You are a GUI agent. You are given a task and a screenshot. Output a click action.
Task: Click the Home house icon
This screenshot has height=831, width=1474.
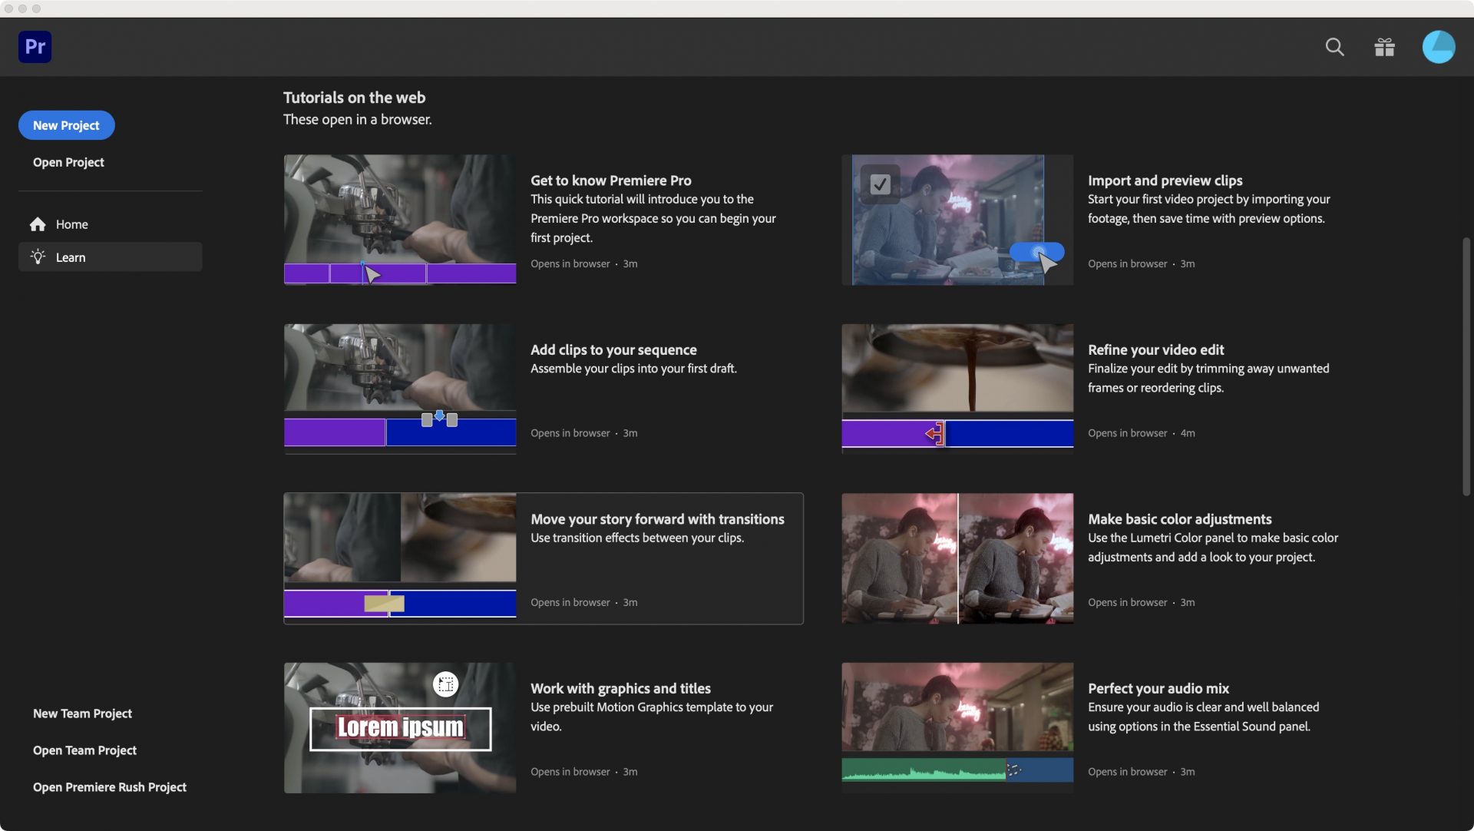pos(38,224)
